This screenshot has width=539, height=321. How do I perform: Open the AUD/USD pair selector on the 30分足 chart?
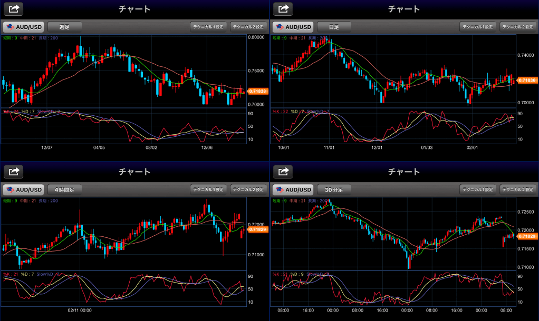[x=293, y=189]
